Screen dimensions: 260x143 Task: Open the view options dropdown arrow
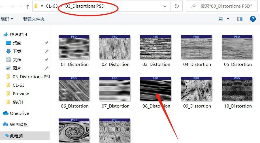228,19
